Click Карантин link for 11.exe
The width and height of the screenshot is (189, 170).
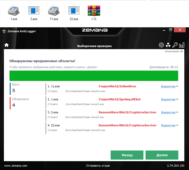point(168,86)
